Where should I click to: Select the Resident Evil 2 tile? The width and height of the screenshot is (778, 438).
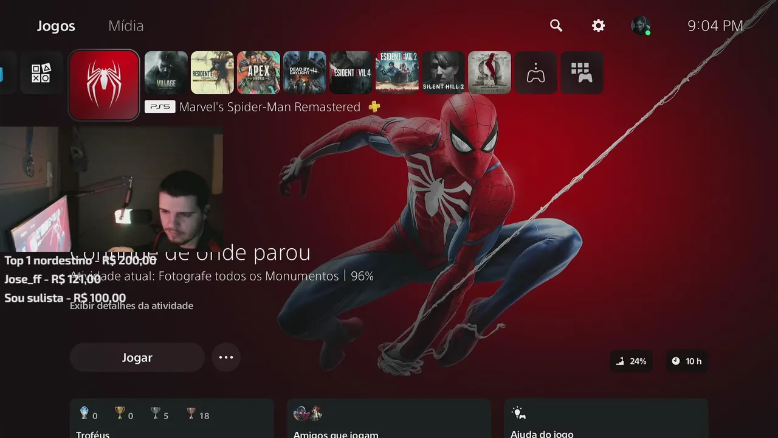397,73
